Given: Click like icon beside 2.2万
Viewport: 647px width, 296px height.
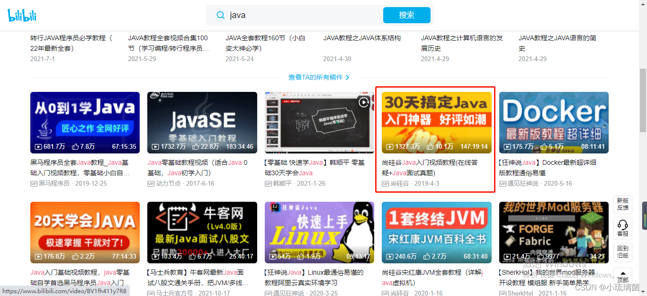Looking at the screenshot, I should pyautogui.click(x=75, y=256).
